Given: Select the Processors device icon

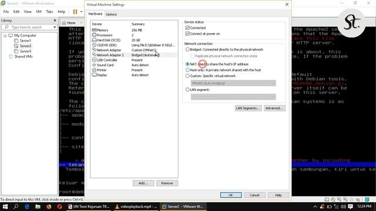Looking at the screenshot, I should coord(94,35).
